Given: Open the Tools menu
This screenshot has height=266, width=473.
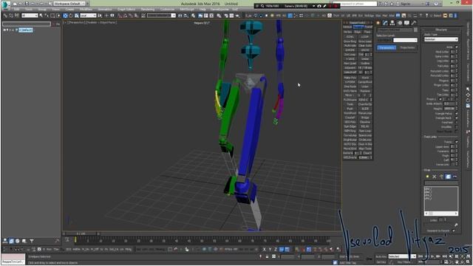Looking at the screenshot, I should click(x=29, y=10).
